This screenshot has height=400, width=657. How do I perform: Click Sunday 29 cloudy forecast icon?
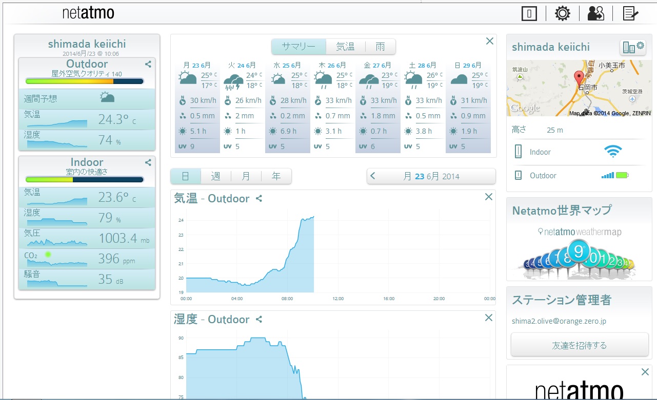459,79
